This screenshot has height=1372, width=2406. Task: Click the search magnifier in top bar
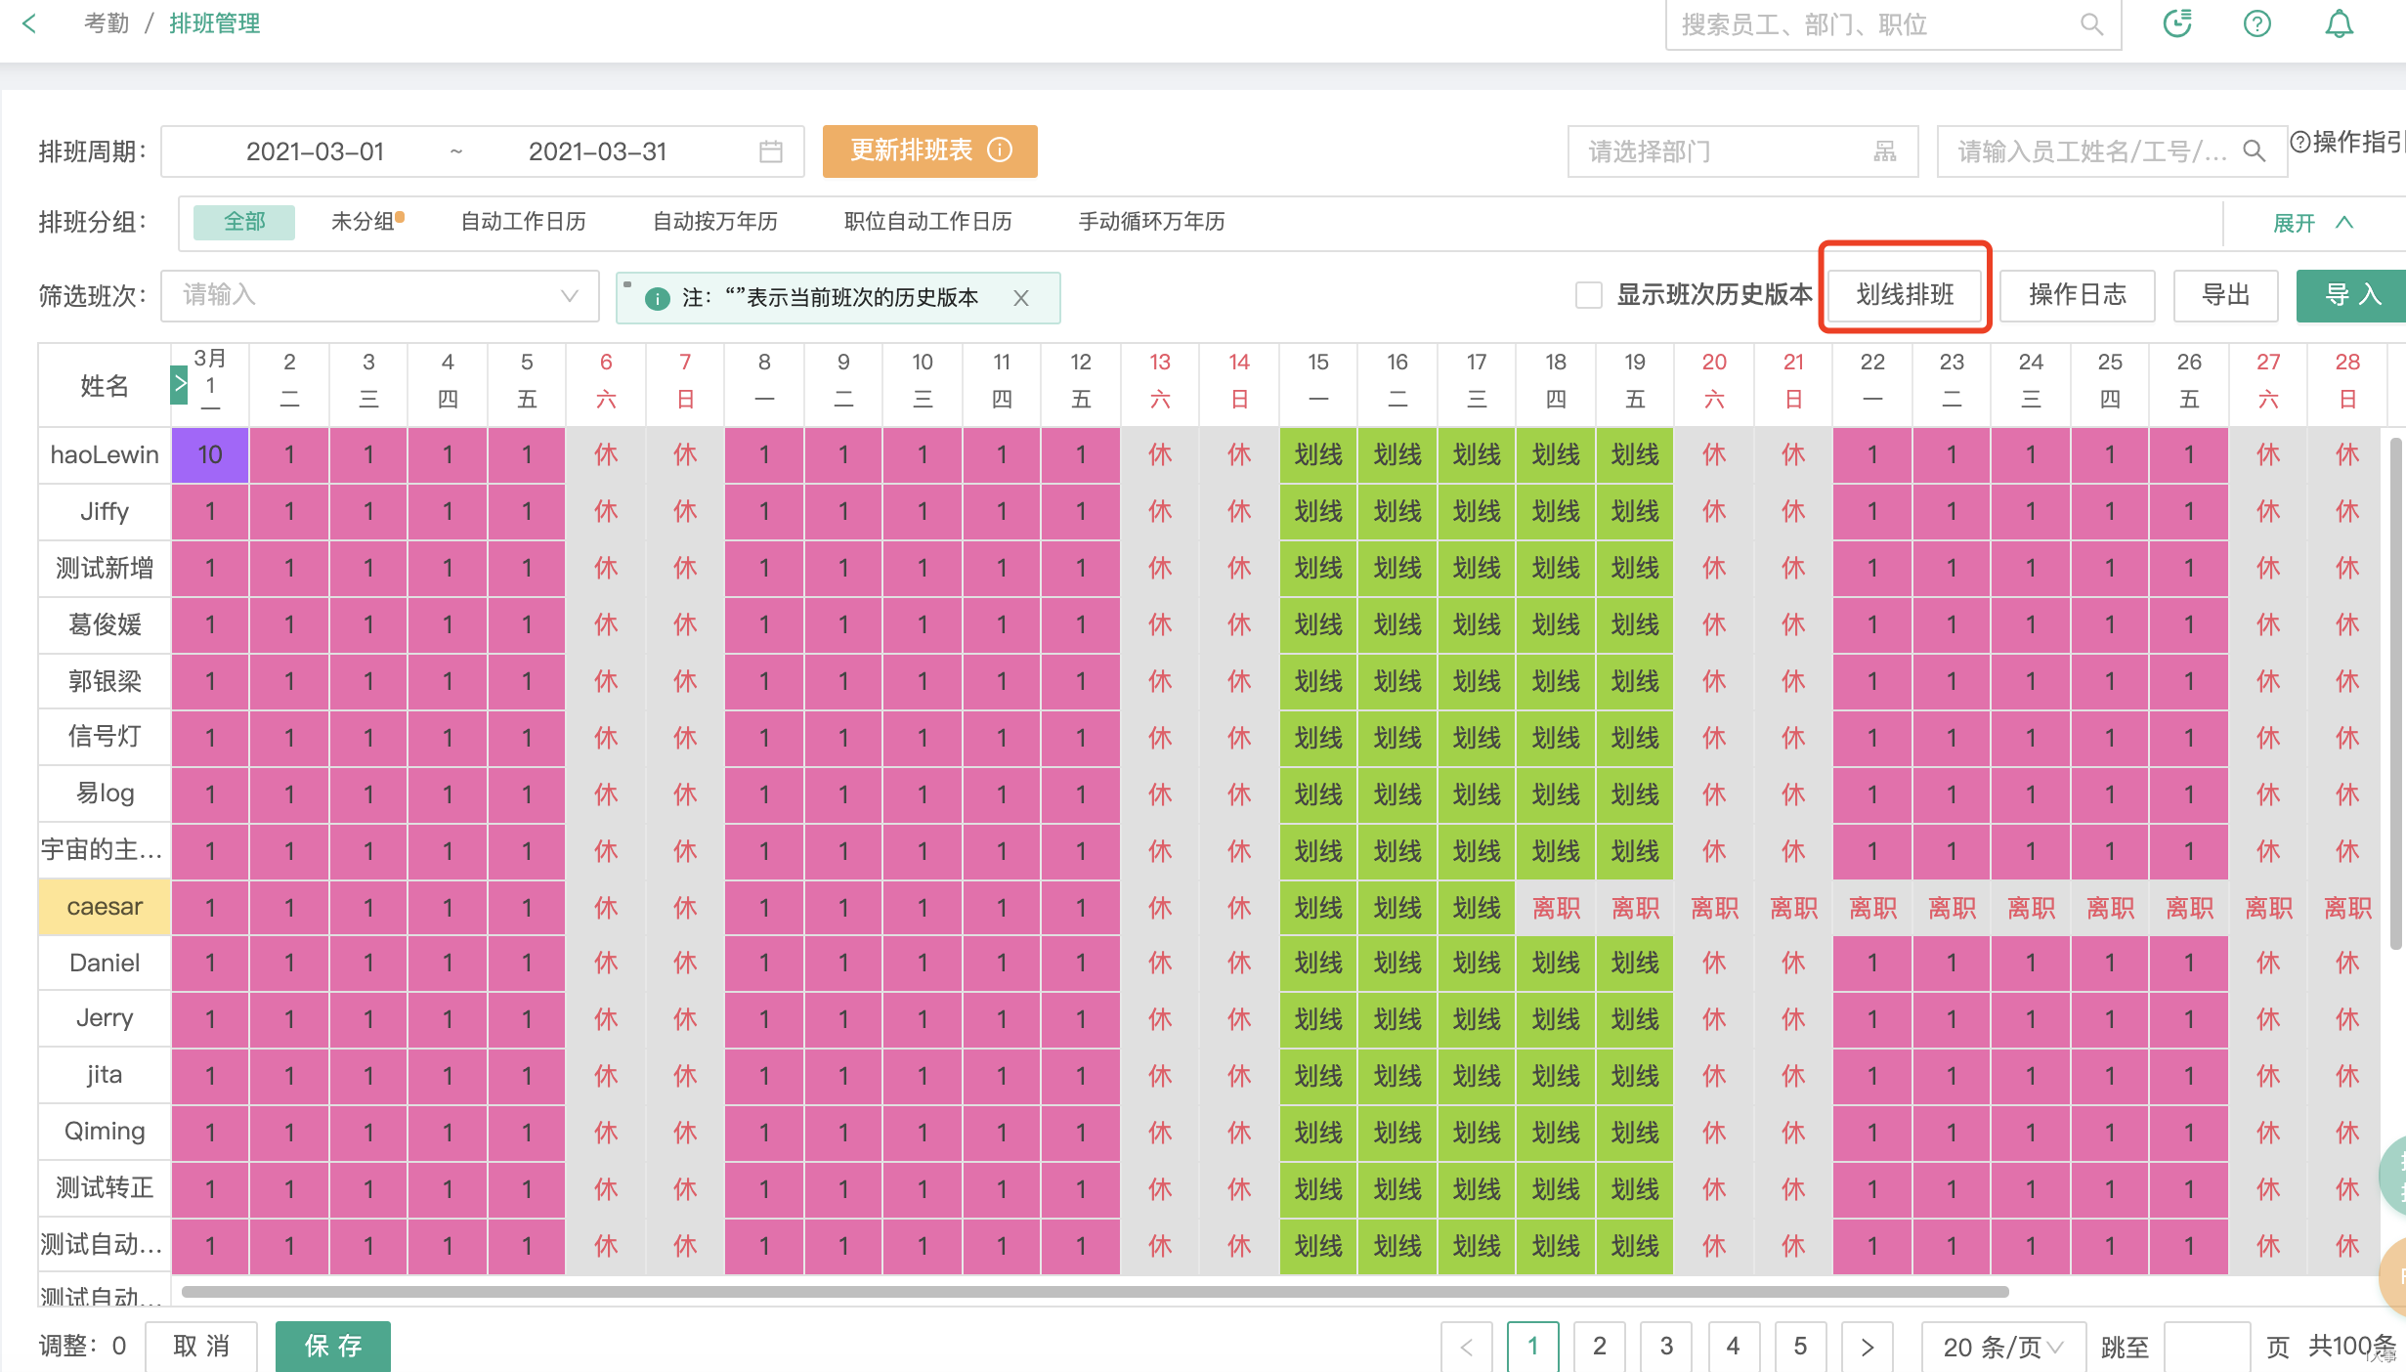[x=2090, y=24]
